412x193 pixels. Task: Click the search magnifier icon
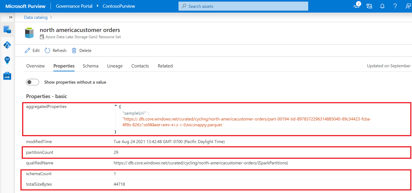pyautogui.click(x=184, y=6)
